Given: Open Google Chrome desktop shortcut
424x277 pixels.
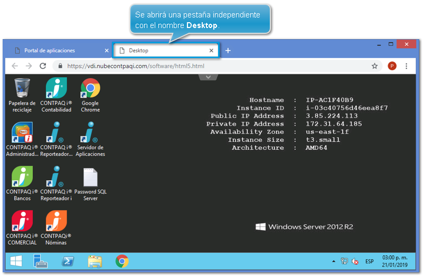Looking at the screenshot, I should pyautogui.click(x=90, y=95).
